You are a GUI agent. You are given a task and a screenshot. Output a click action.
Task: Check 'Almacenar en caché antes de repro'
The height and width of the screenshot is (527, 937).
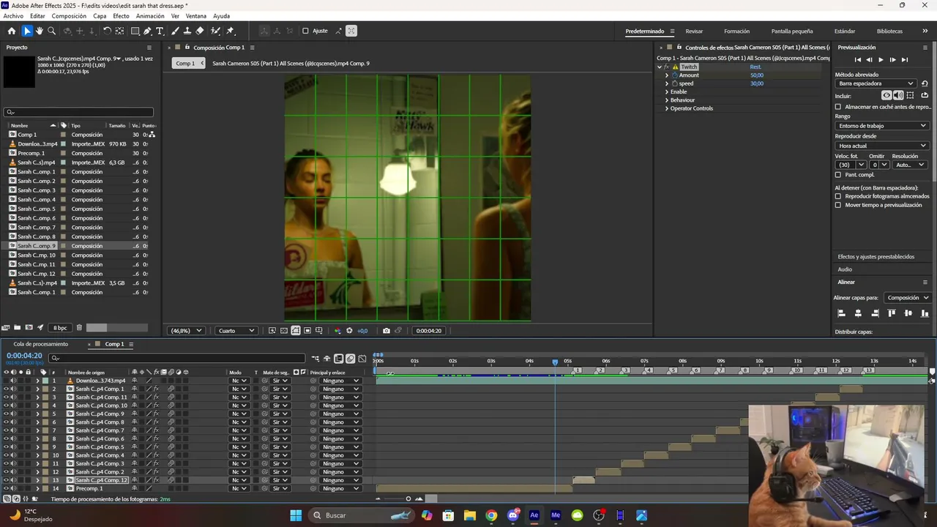coord(838,107)
